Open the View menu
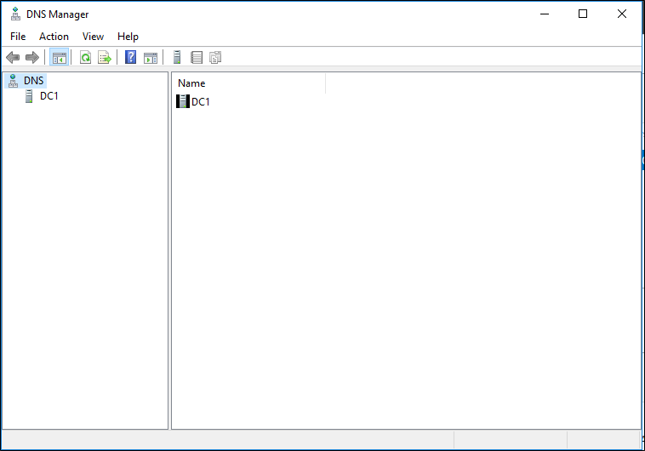 93,37
